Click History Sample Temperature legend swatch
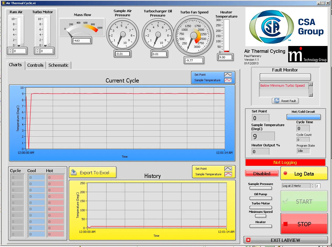This screenshot has height=247, width=332. click(x=228, y=174)
